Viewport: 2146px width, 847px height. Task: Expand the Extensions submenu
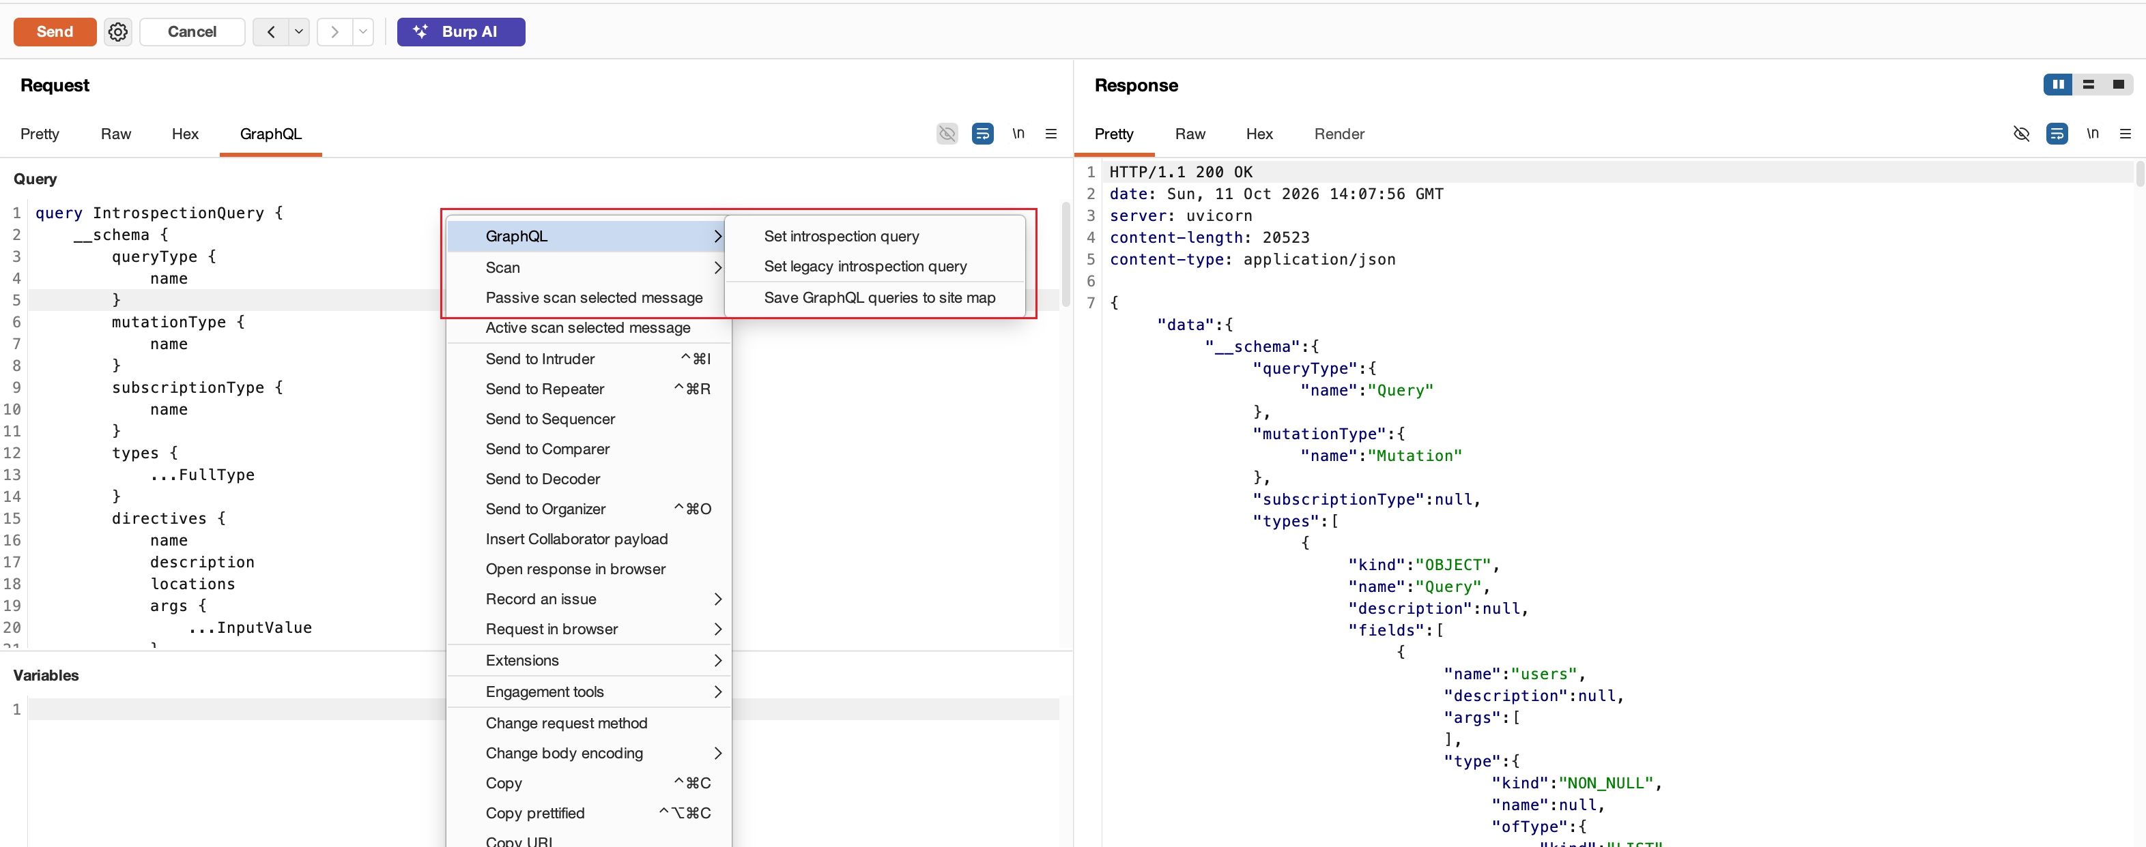(589, 661)
